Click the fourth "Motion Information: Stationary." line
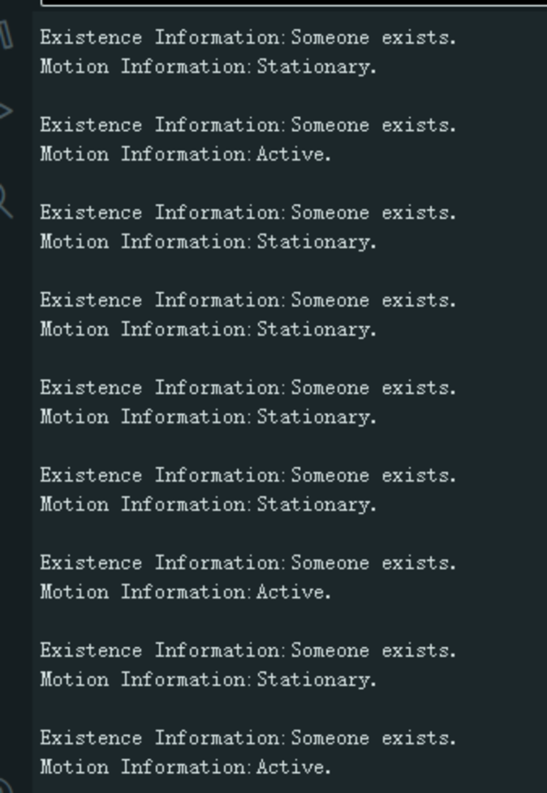547x793 pixels. tap(208, 417)
